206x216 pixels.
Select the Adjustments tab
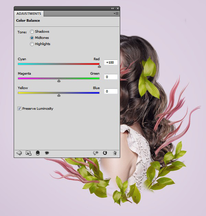(29, 13)
